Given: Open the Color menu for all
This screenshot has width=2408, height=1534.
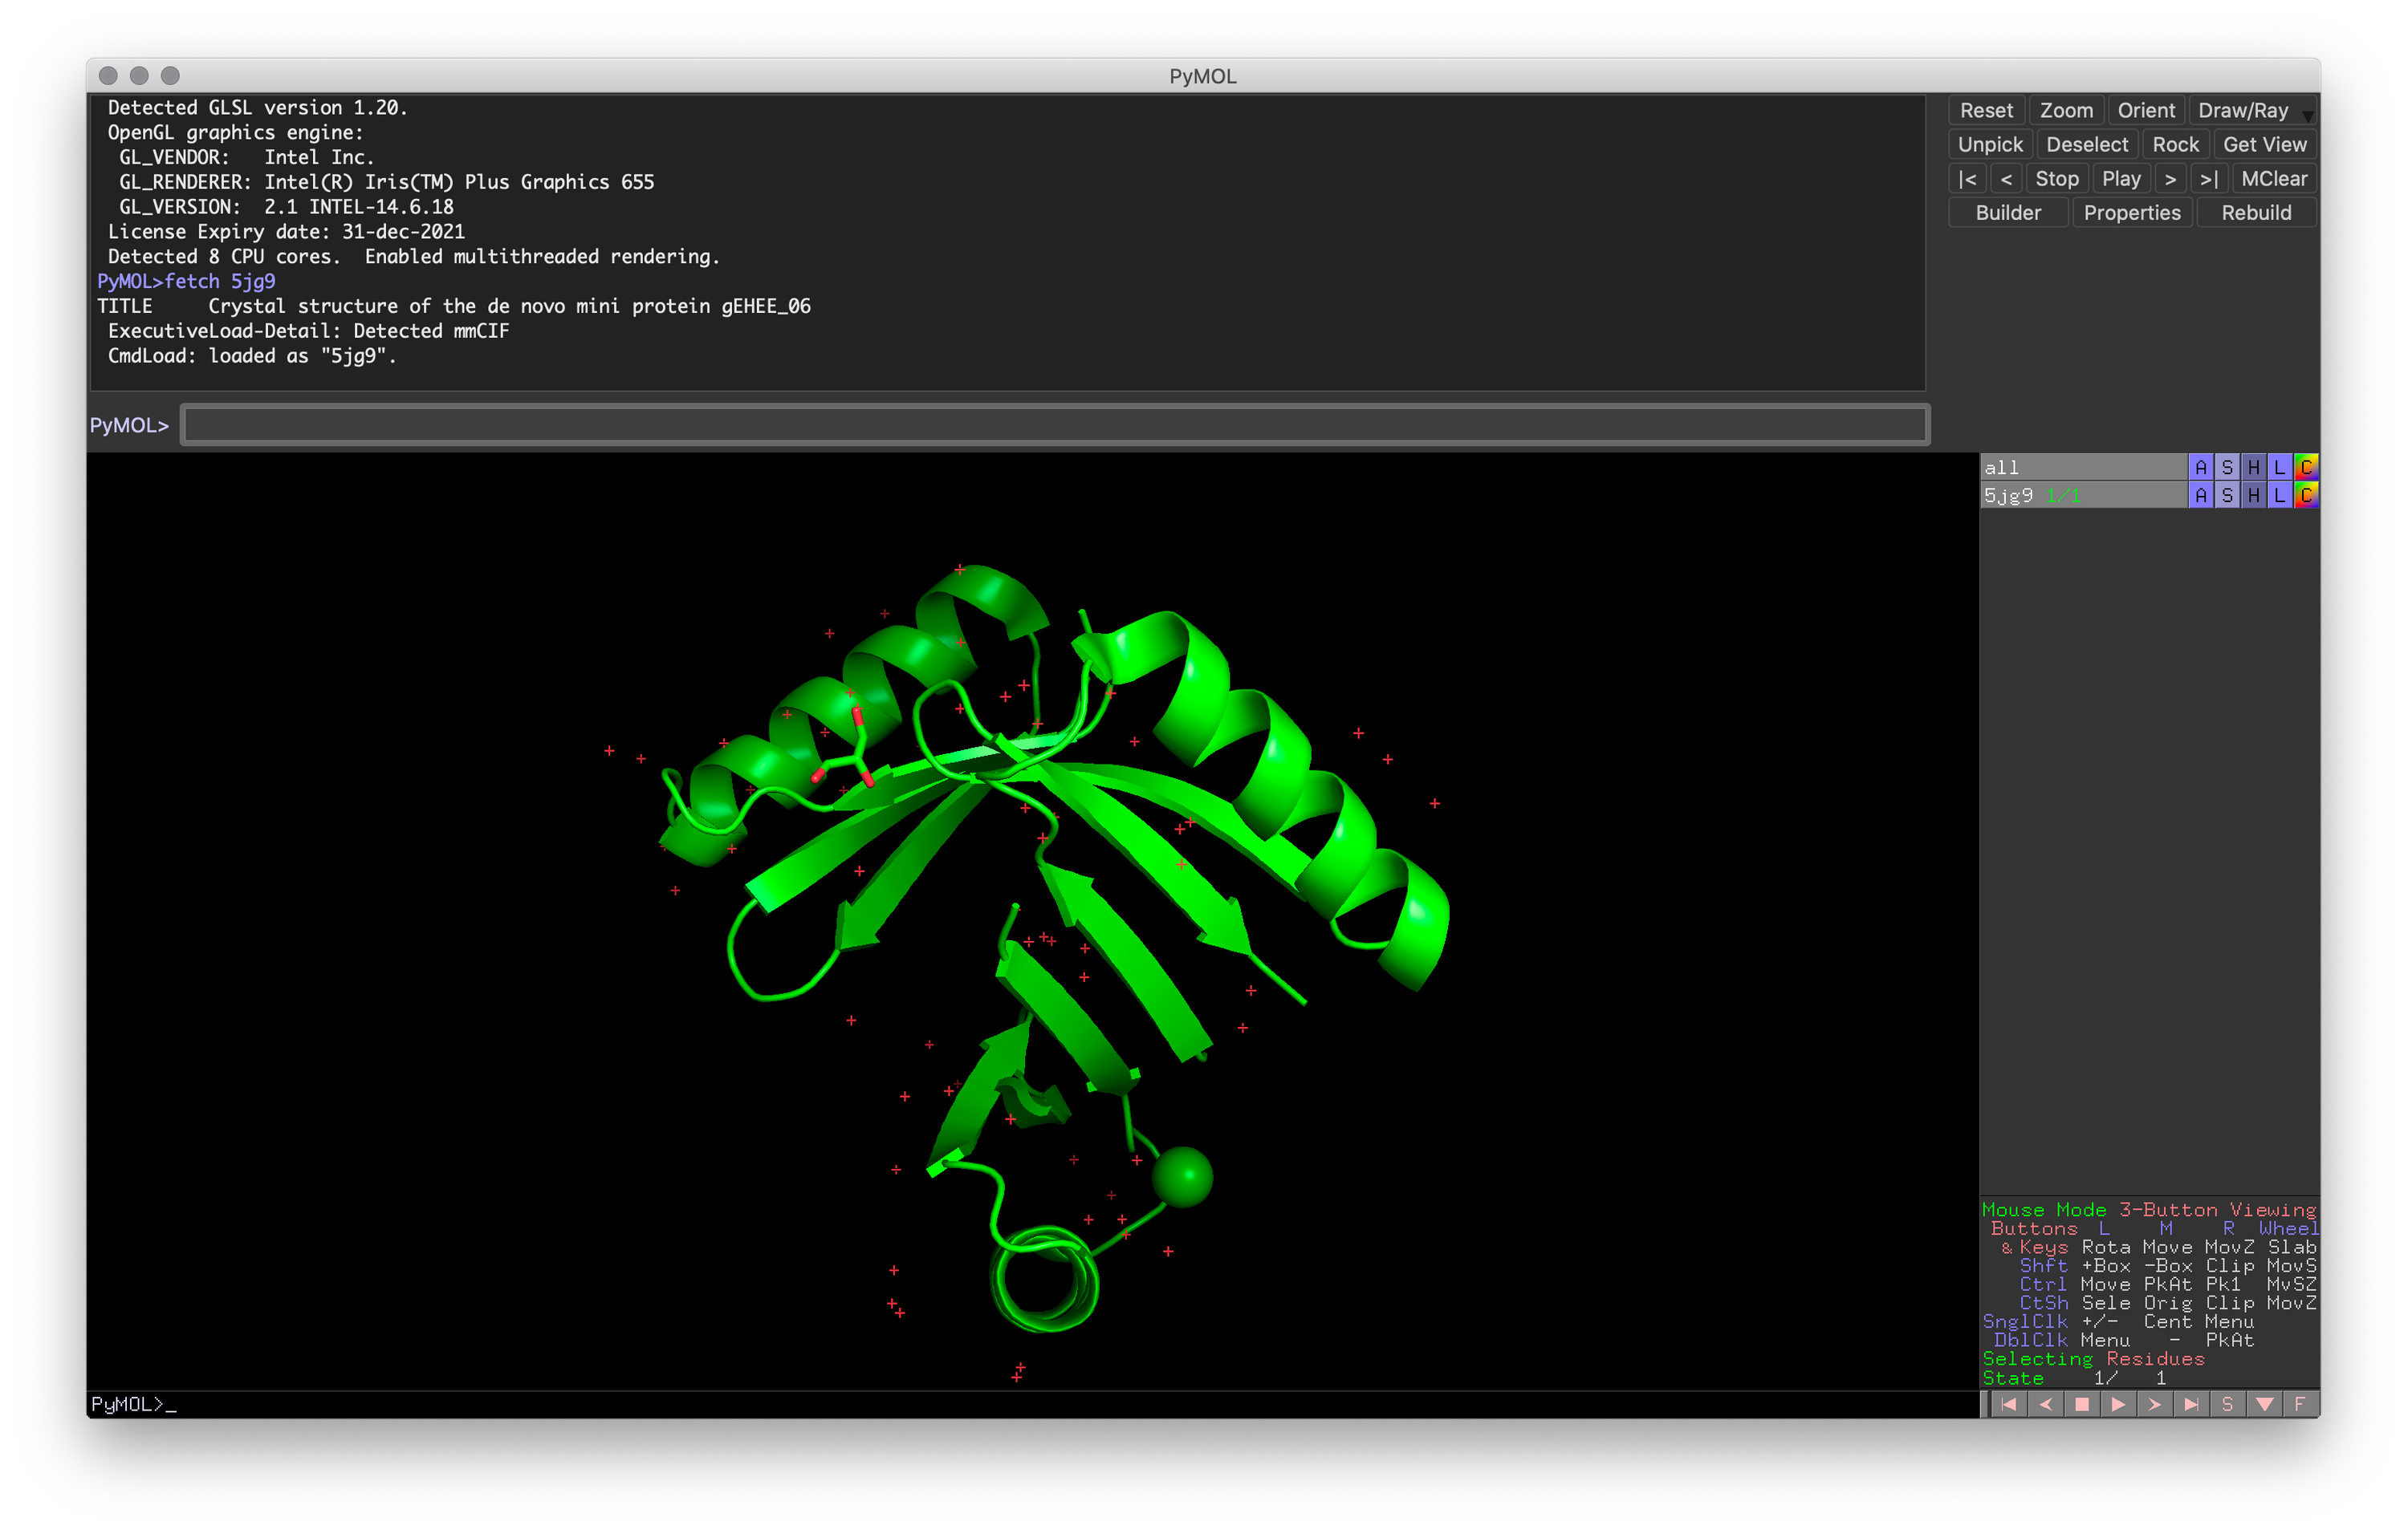Looking at the screenshot, I should coord(2306,467).
